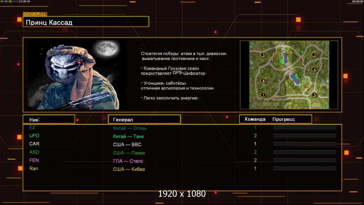Viewport: 364px width, 205px height.
Task: Click the "Генерал" column header
Action: (144, 119)
